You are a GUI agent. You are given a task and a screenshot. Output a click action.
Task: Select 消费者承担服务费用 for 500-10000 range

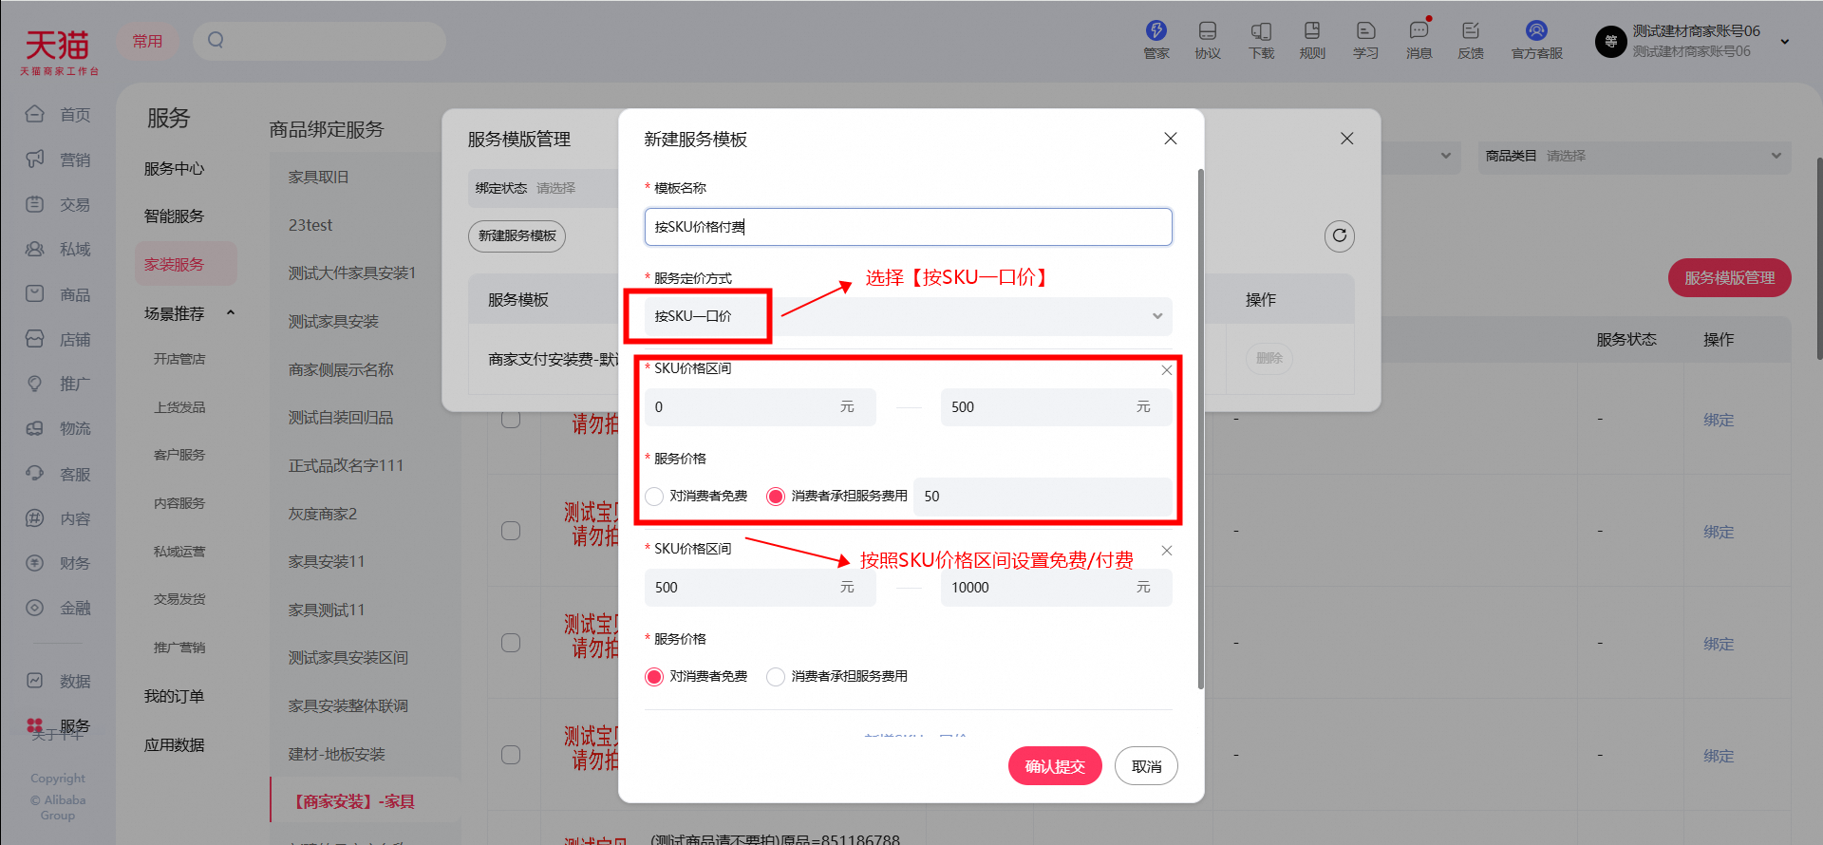[776, 677]
